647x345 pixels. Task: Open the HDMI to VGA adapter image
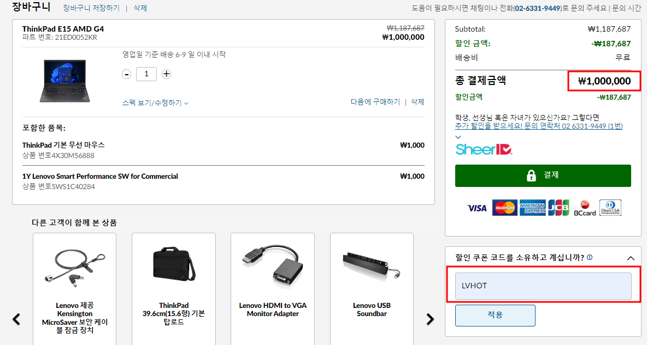273,267
